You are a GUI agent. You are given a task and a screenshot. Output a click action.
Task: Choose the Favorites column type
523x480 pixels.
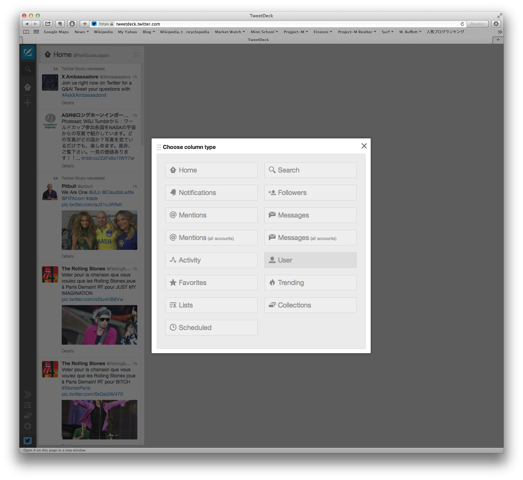211,283
